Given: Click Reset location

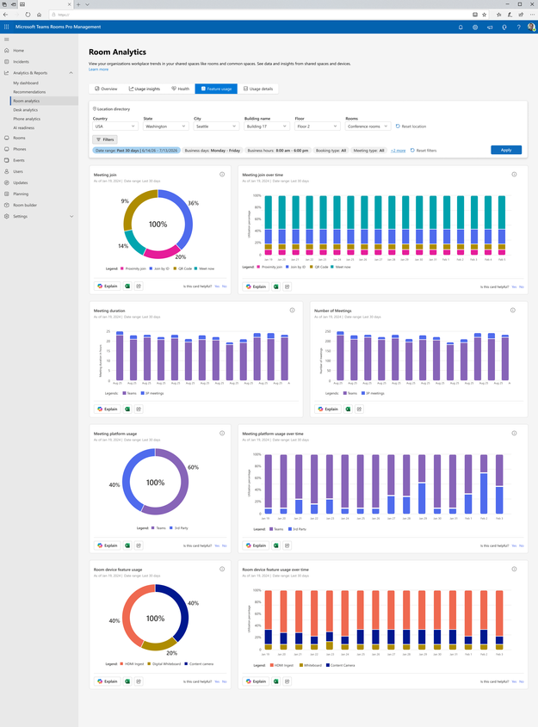Looking at the screenshot, I should tap(411, 126).
